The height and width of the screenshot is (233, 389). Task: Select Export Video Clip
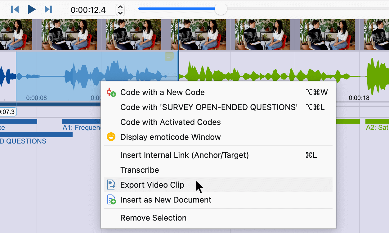pos(218,185)
